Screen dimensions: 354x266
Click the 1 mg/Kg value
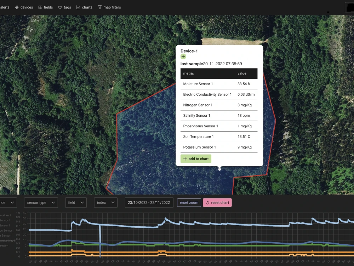pos(245,126)
